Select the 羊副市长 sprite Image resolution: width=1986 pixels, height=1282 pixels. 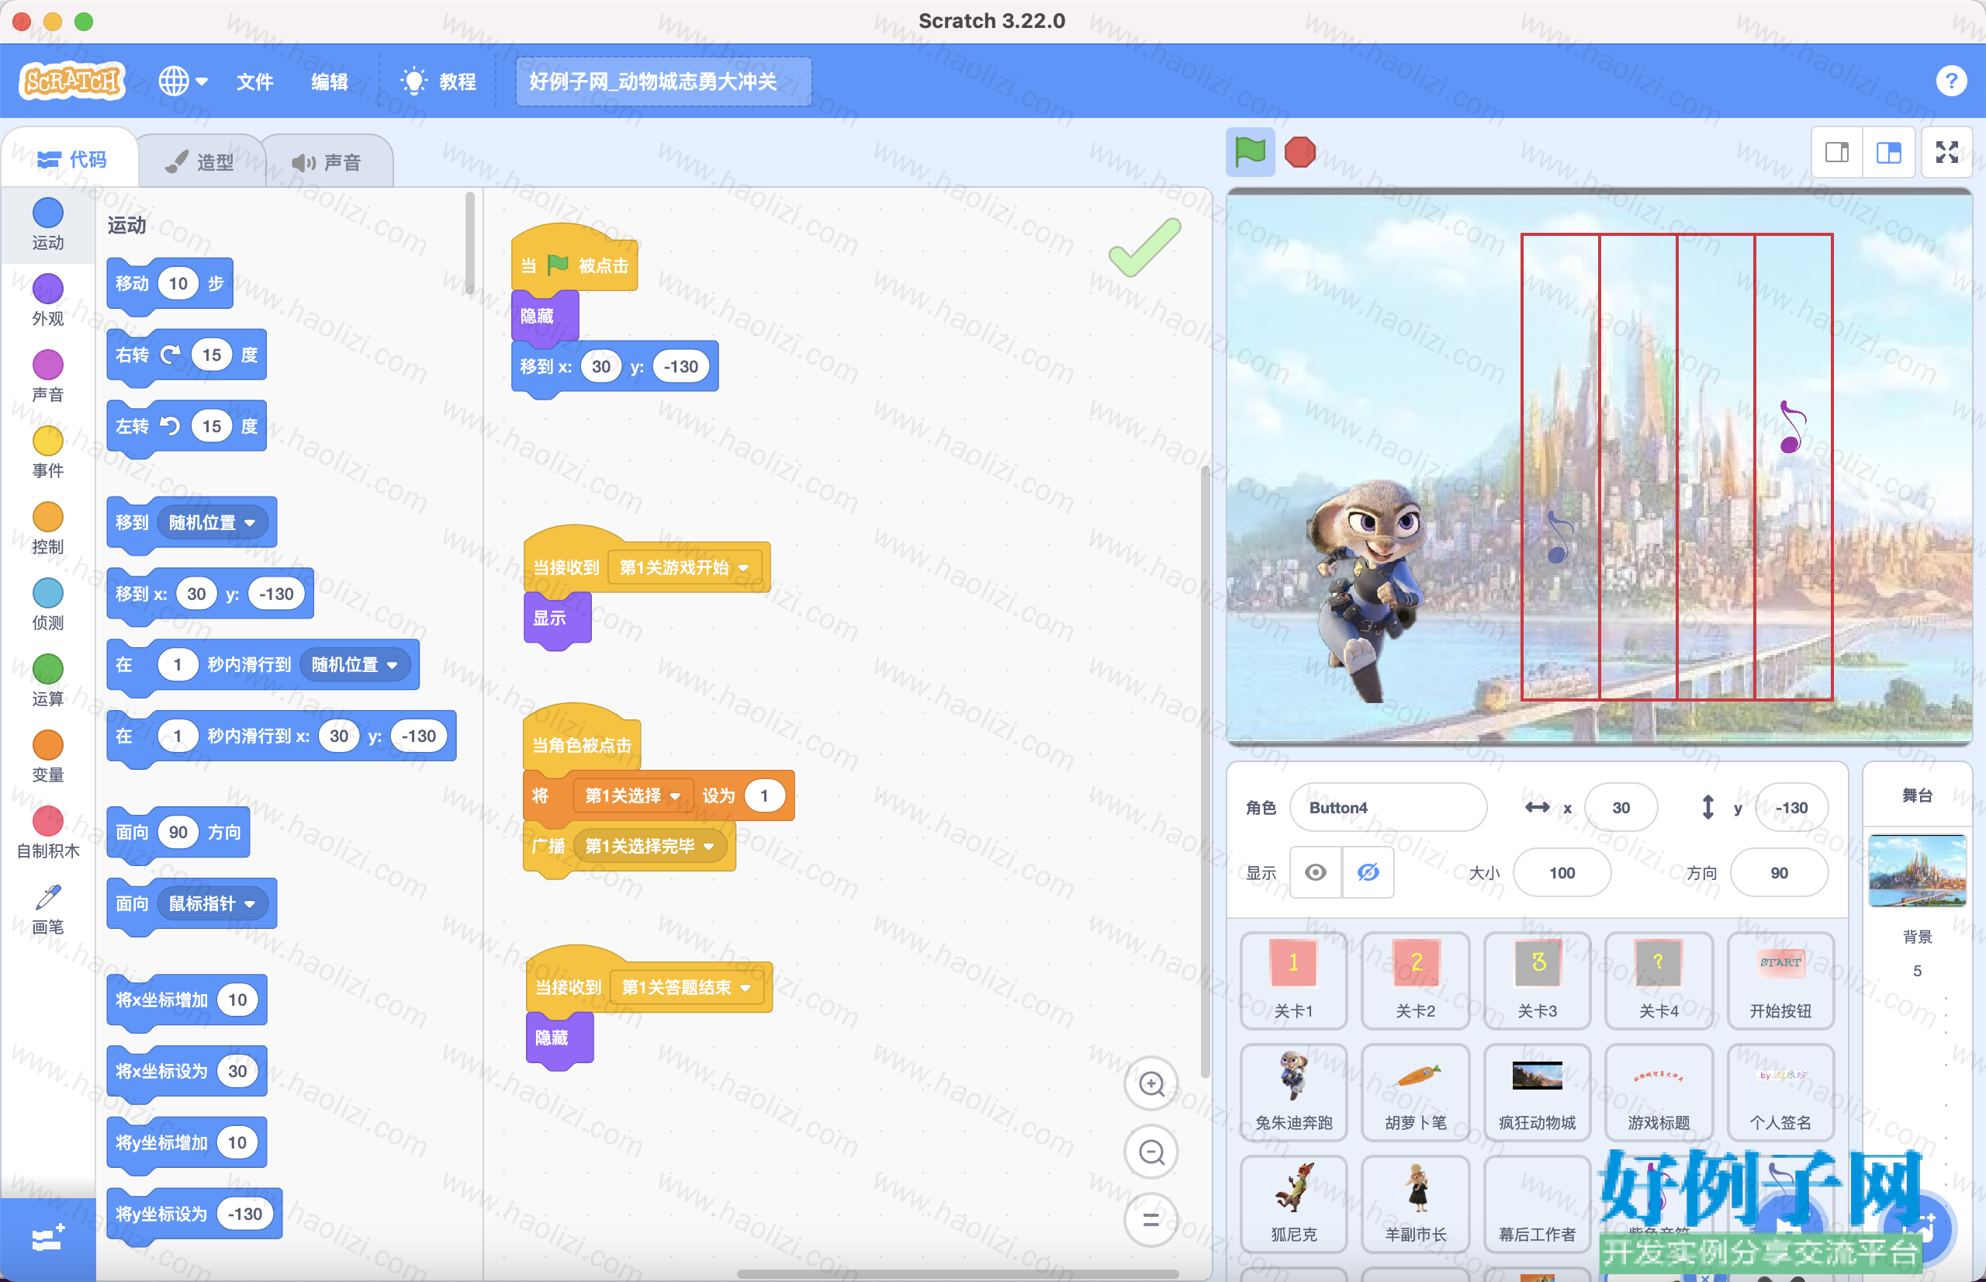pos(1415,1203)
